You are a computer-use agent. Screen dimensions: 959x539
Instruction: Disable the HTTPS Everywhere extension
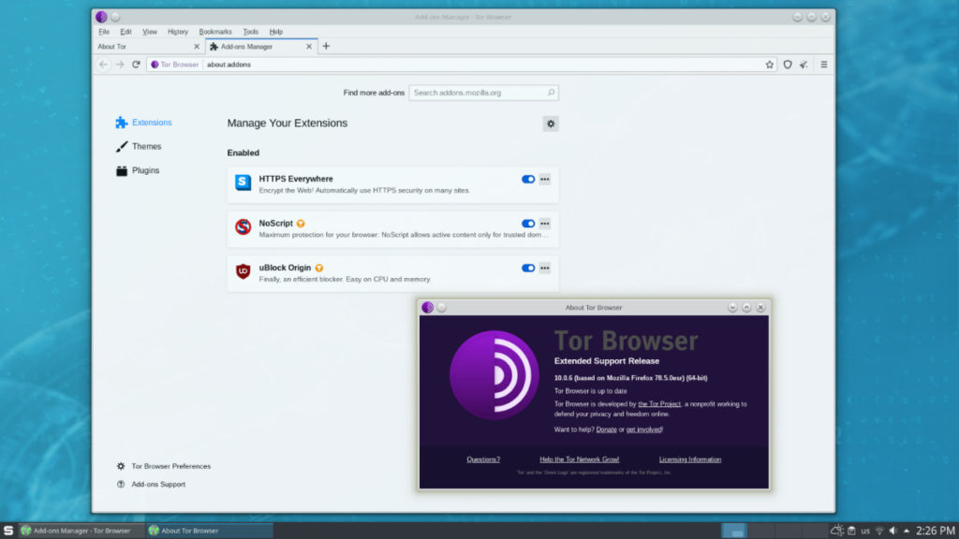coord(527,179)
